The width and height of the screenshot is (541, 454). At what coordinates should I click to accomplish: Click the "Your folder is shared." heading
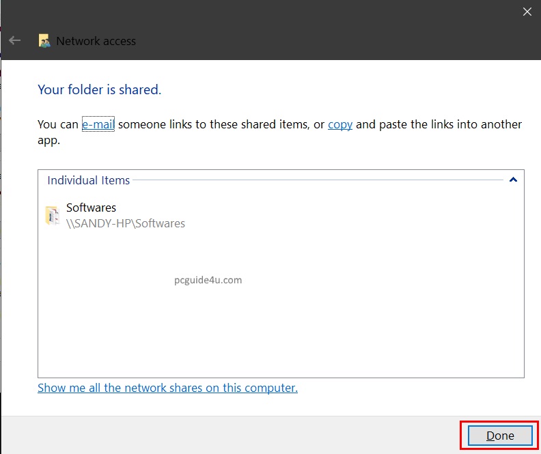click(99, 89)
